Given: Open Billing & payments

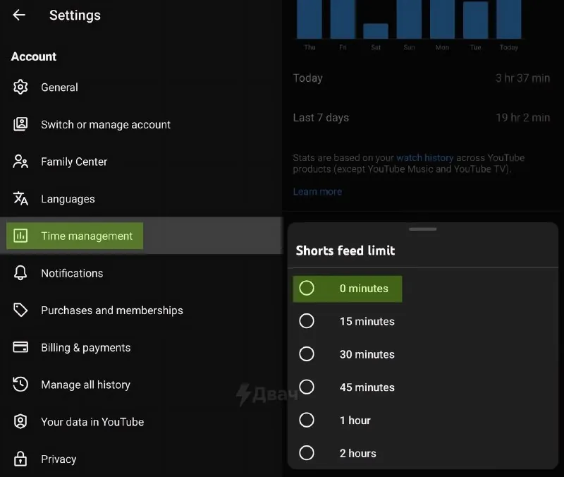Looking at the screenshot, I should coord(142,347).
